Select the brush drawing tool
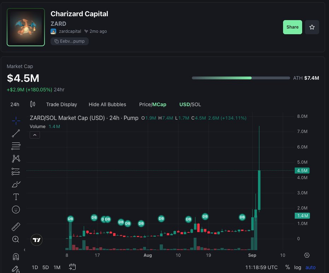329x273 pixels. (16, 184)
